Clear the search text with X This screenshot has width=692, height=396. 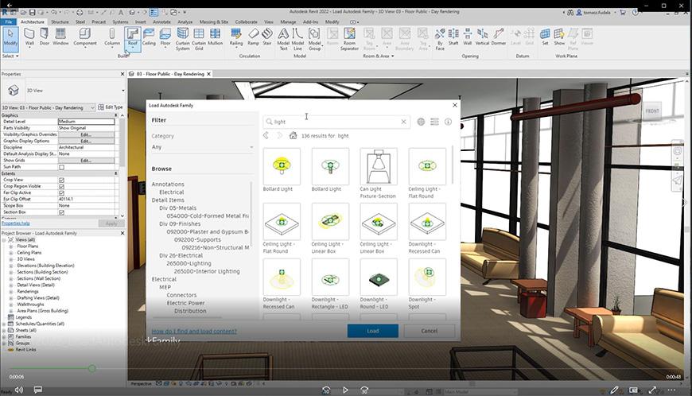[403, 122]
